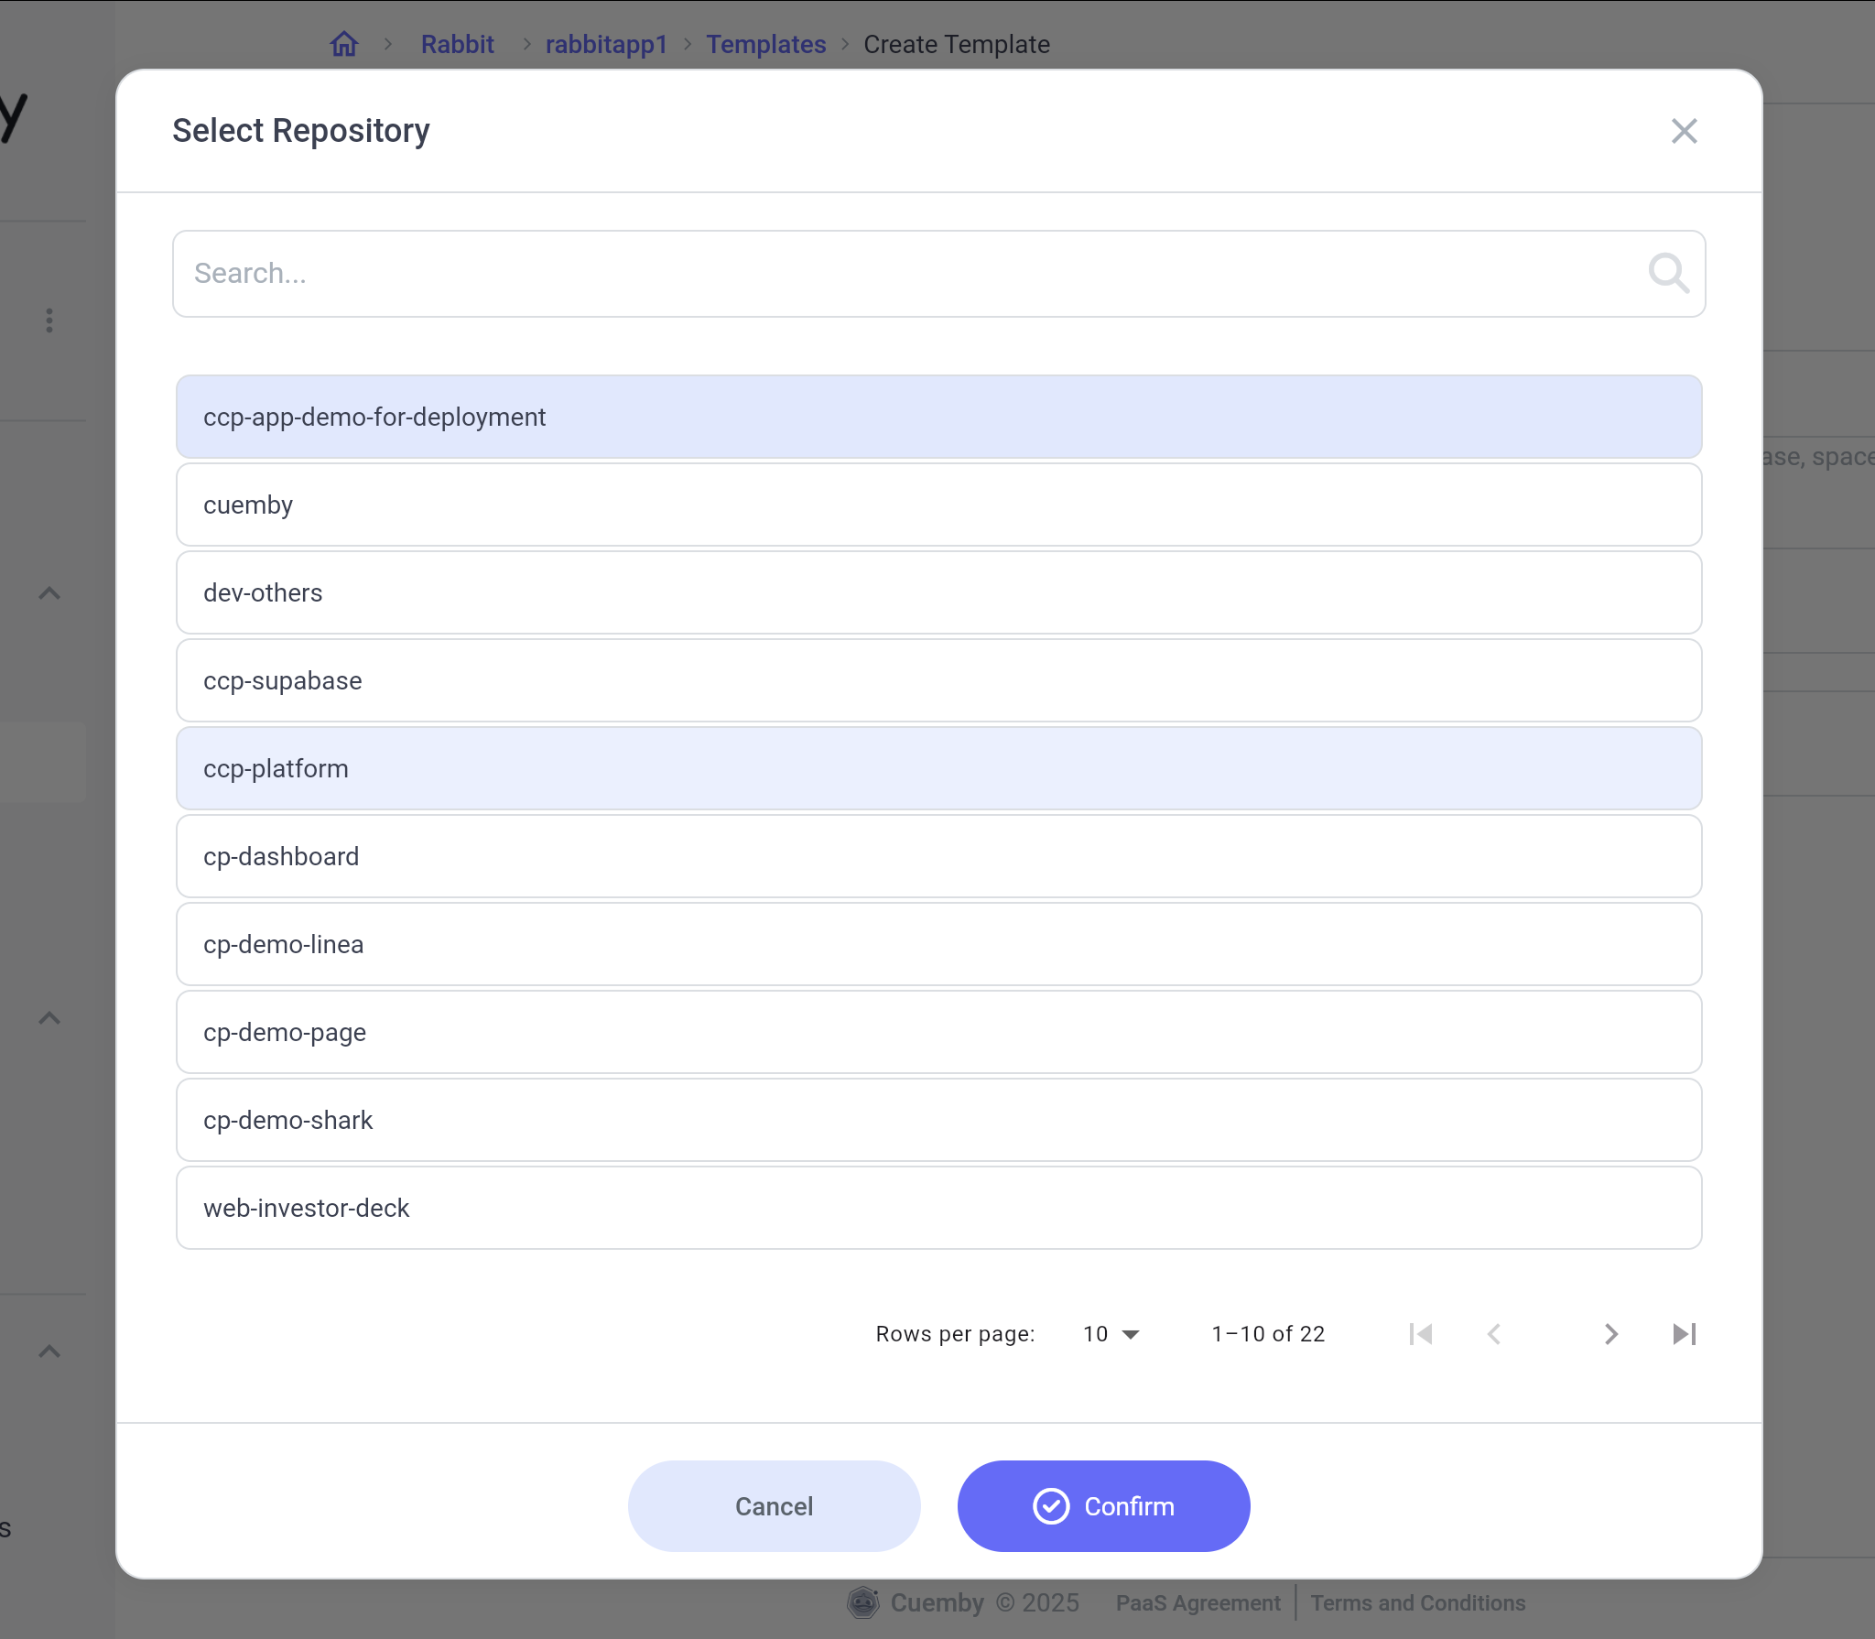Open the Terms and Conditions link

pos(1417,1603)
